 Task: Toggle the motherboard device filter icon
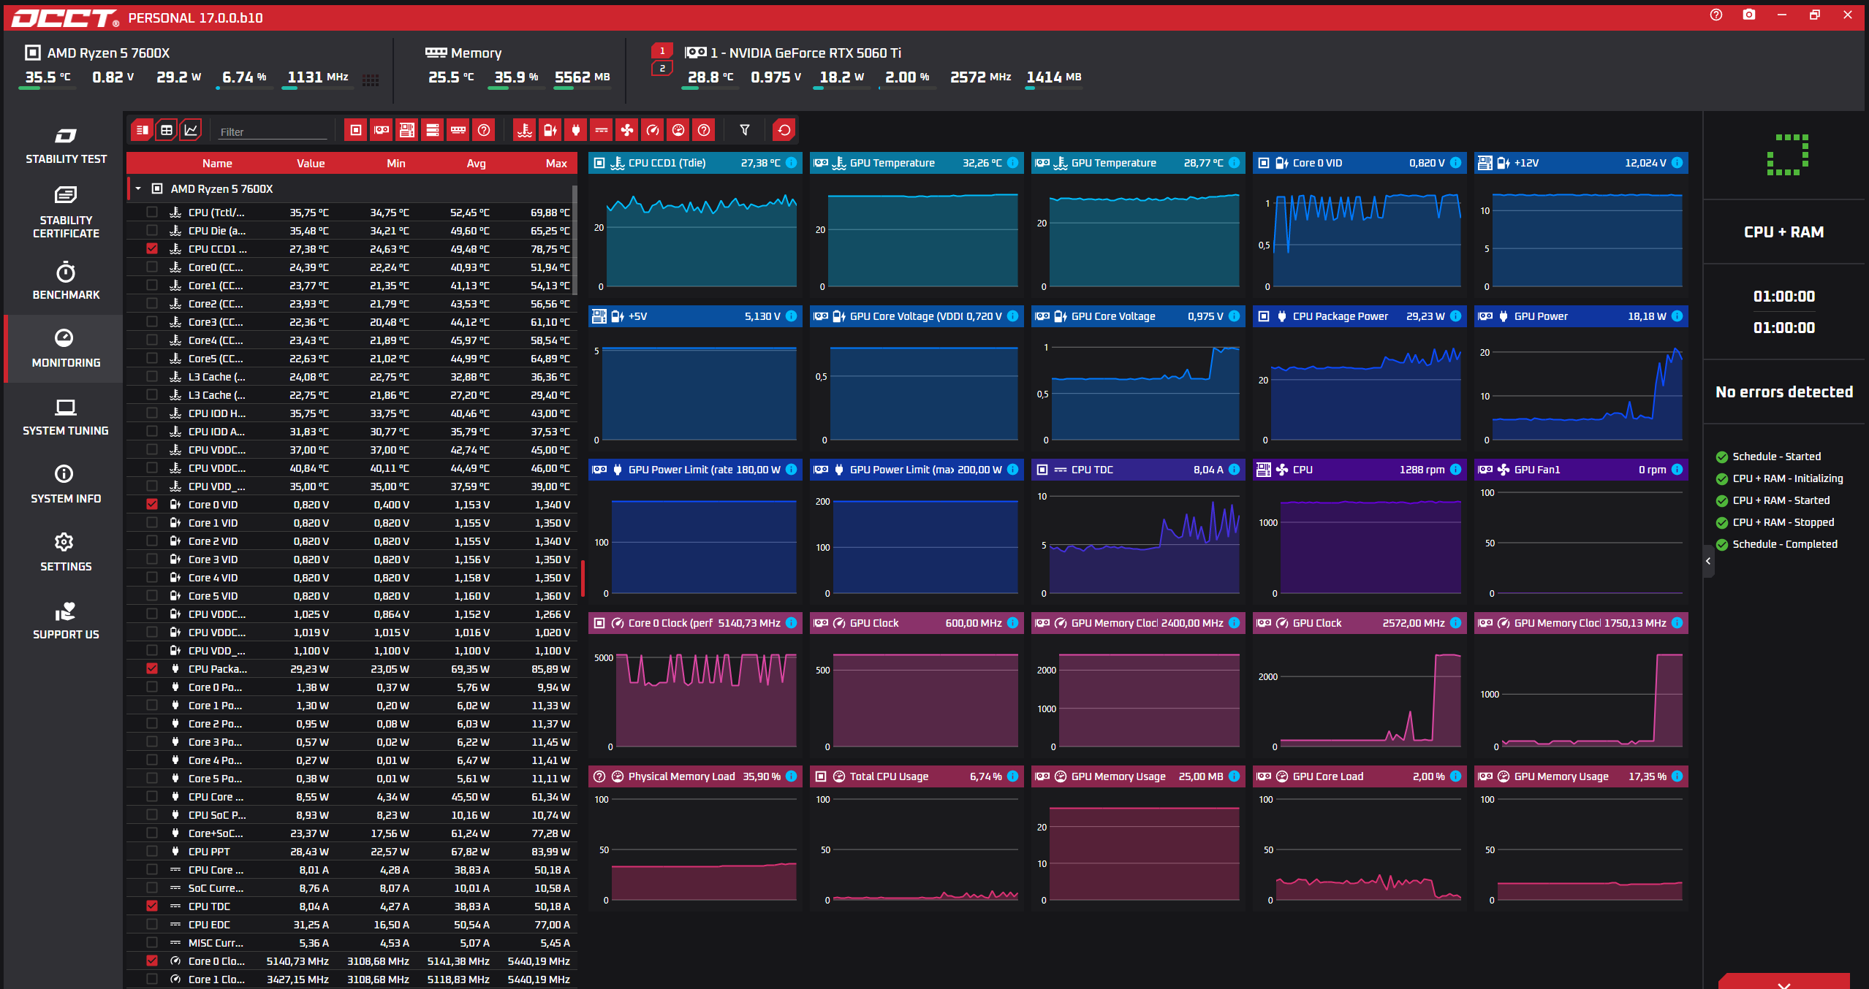(x=407, y=130)
